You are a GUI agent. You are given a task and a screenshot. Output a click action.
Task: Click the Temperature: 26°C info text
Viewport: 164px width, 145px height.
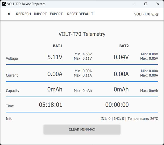coord(143,119)
